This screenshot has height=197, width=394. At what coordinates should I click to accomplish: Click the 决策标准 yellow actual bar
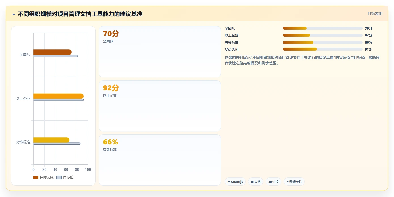point(51,140)
